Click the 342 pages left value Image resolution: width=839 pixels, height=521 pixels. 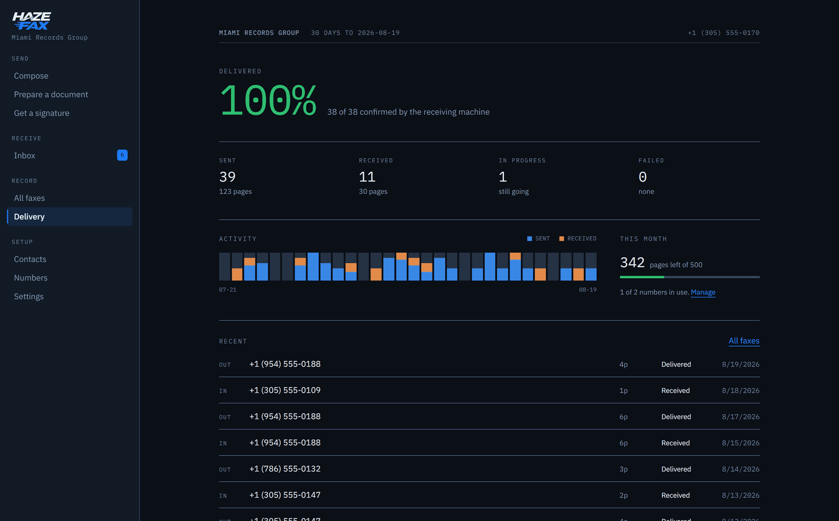632,263
